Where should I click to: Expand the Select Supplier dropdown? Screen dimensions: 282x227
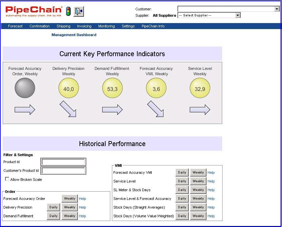point(238,15)
